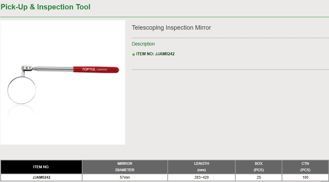
Task: Click the MIRROR DIAMETER column header
Action: pos(125,167)
